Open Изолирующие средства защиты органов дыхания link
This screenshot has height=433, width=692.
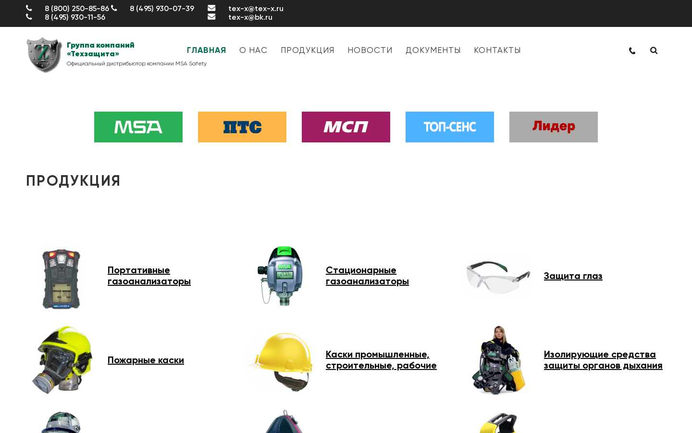tap(603, 360)
